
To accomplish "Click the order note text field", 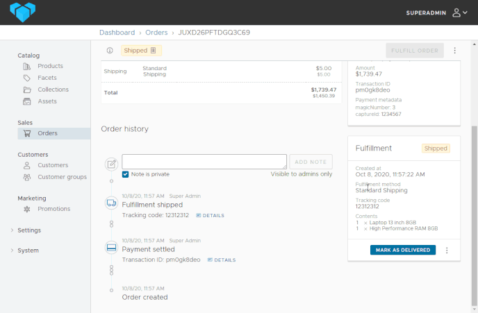I will point(204,162).
